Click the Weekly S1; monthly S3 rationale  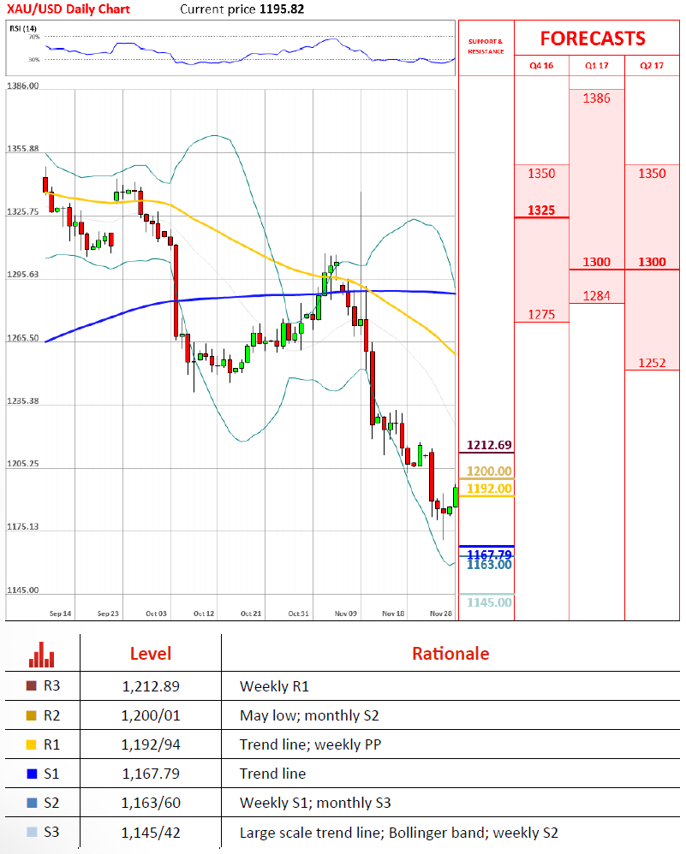(315, 803)
